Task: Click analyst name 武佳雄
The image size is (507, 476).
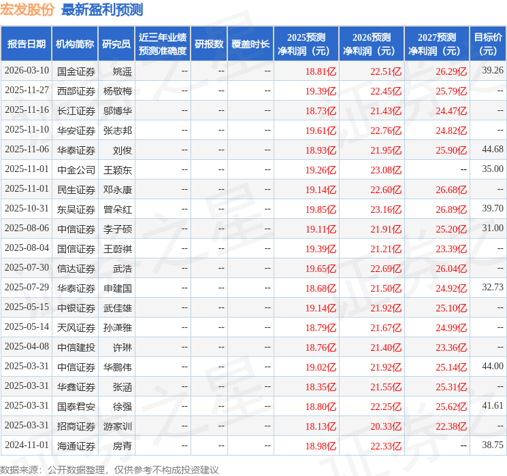Action: pos(118,308)
